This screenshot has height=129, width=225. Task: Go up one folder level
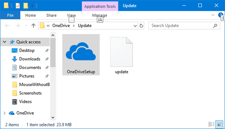click(x=33, y=26)
